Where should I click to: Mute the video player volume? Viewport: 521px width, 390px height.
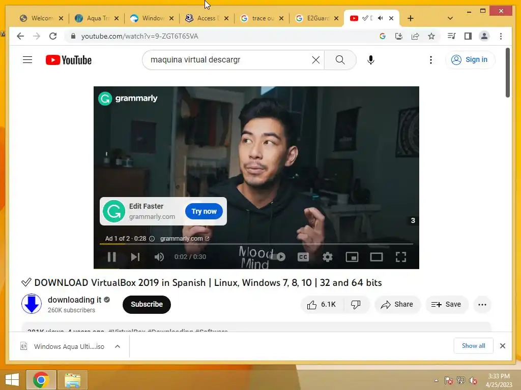click(159, 256)
